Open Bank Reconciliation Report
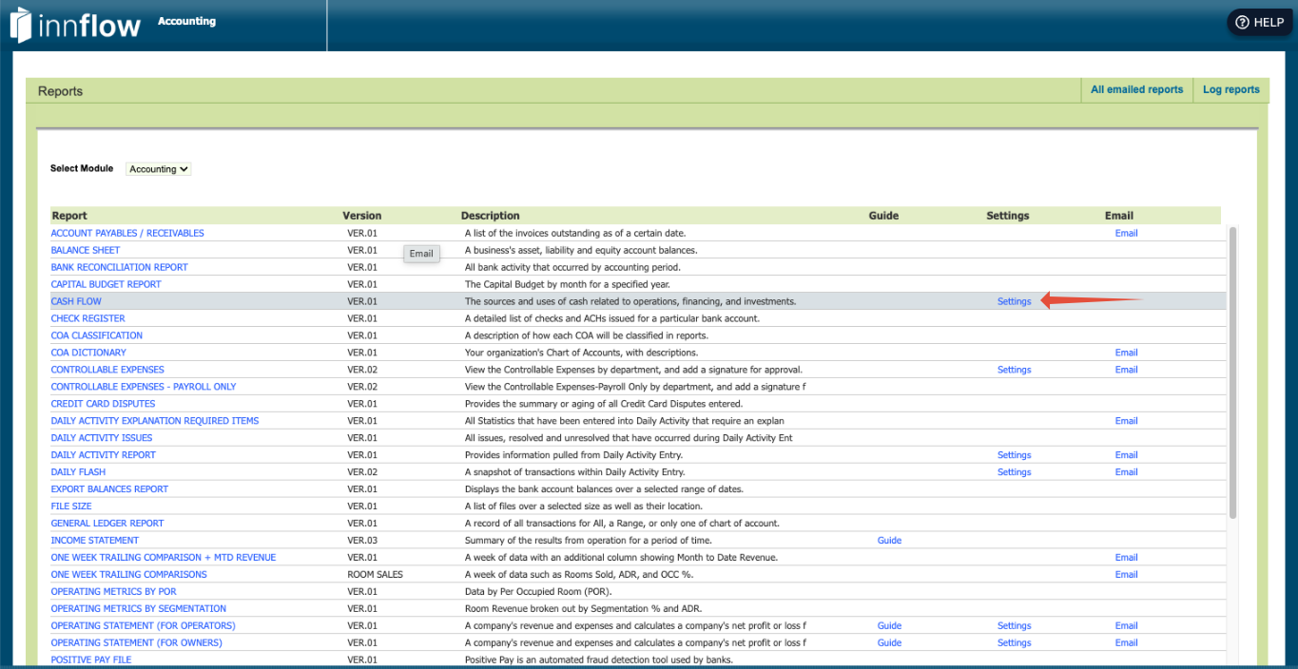Screen dimensions: 1298x669 120,267
